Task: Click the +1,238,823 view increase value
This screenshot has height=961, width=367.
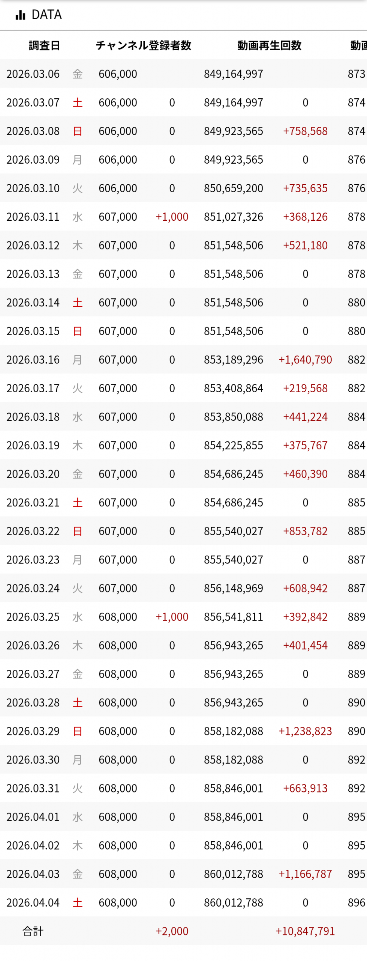Action: (305, 731)
